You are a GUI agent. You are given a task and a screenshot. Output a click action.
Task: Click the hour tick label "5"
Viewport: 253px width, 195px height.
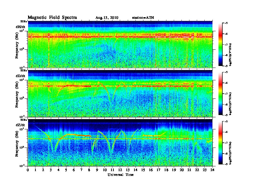point(66,170)
